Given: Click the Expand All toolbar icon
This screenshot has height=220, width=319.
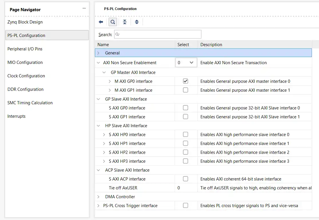Looking at the screenshot, I should [137, 22].
